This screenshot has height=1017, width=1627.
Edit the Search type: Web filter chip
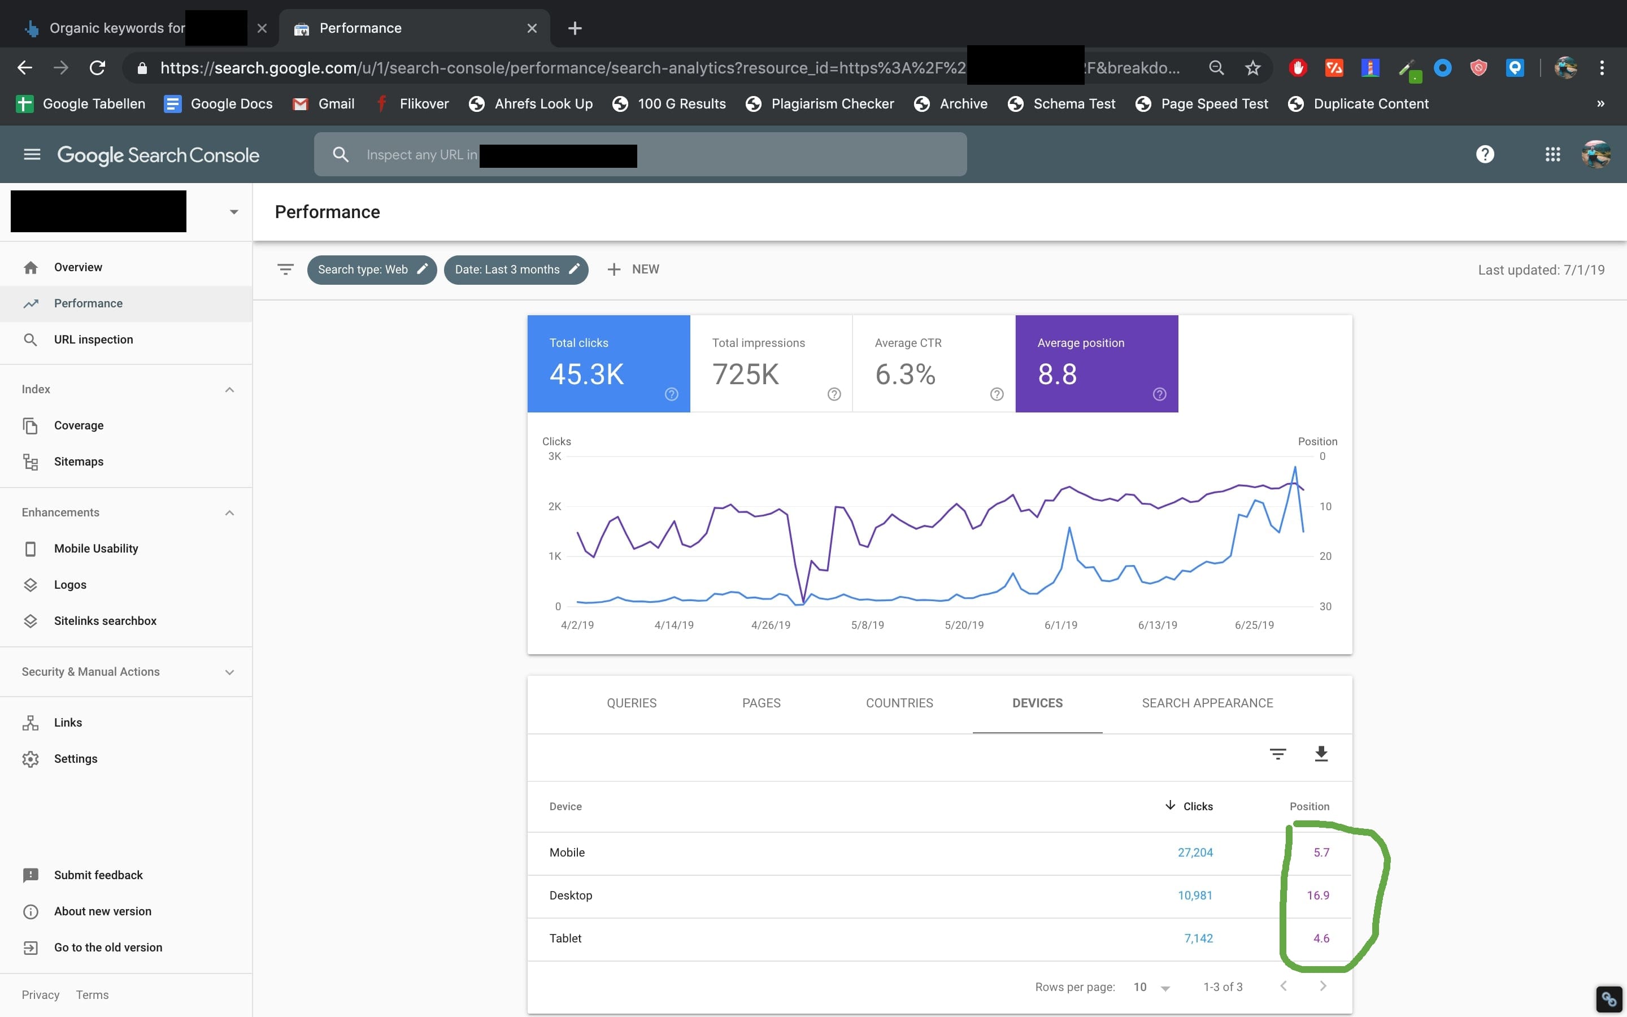pos(372,270)
